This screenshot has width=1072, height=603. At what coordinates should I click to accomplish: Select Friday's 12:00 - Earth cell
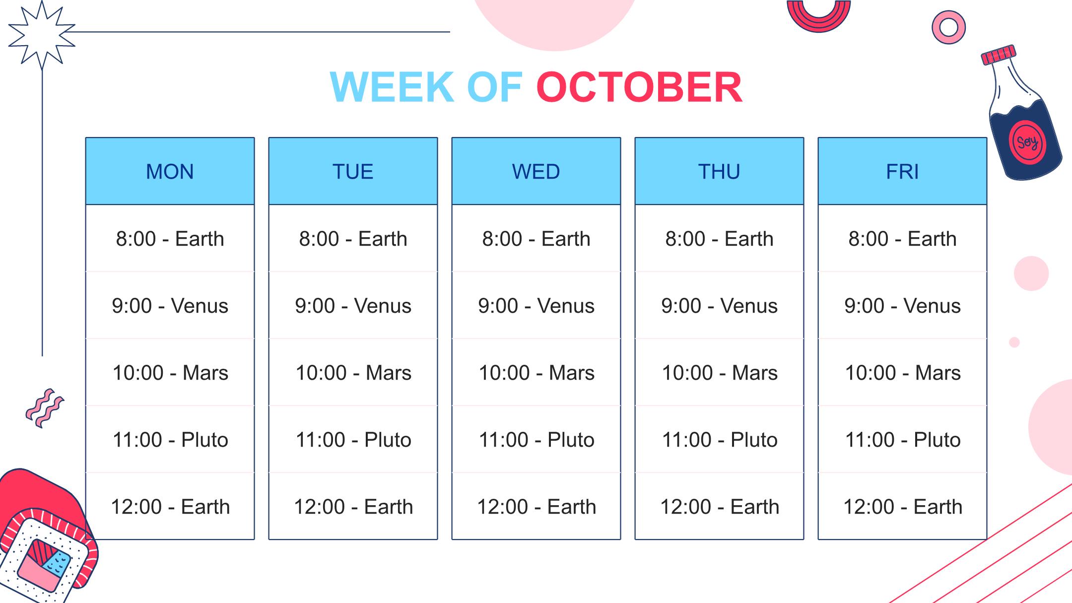click(902, 506)
